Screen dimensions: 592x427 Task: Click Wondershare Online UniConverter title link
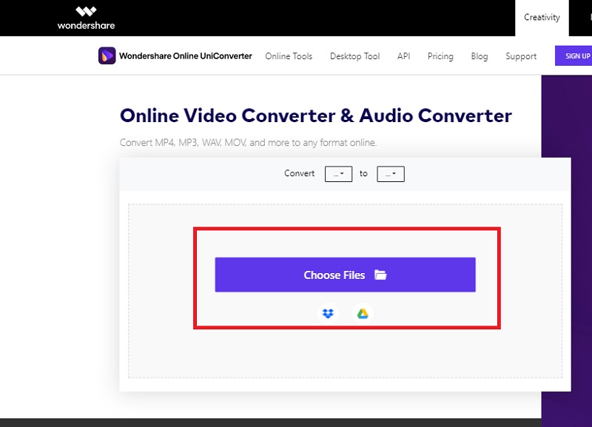186,56
